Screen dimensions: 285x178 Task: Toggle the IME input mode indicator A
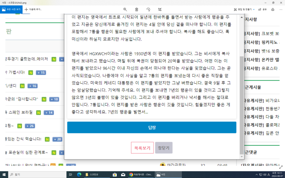point(269,175)
